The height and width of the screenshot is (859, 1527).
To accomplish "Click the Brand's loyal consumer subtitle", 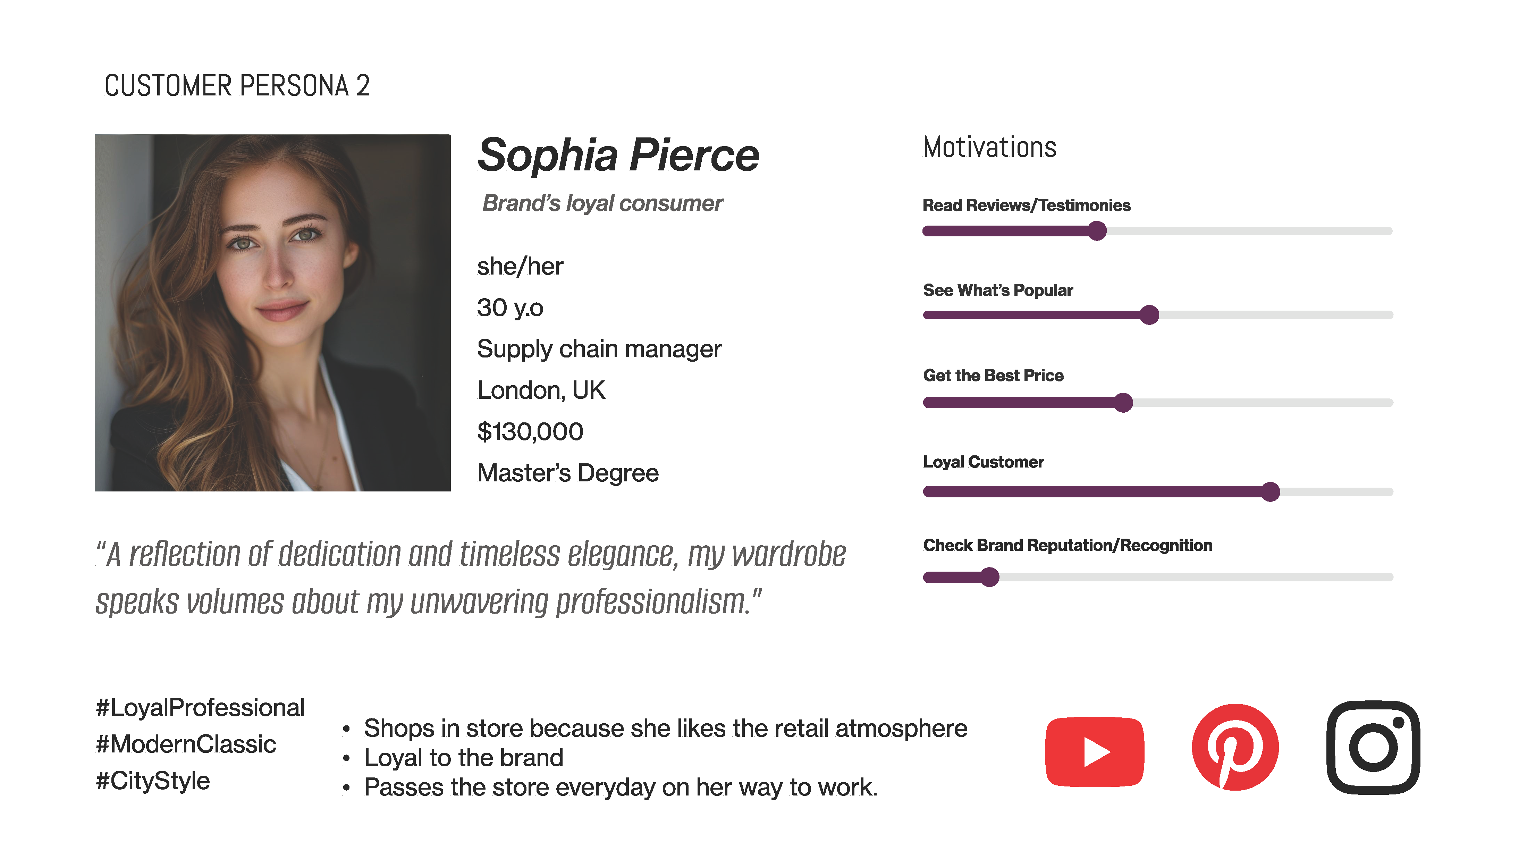I will (602, 203).
